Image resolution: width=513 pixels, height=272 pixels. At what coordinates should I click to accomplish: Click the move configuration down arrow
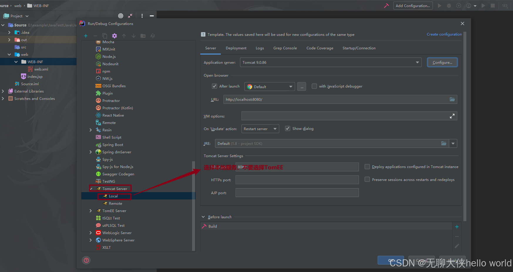coord(134,36)
